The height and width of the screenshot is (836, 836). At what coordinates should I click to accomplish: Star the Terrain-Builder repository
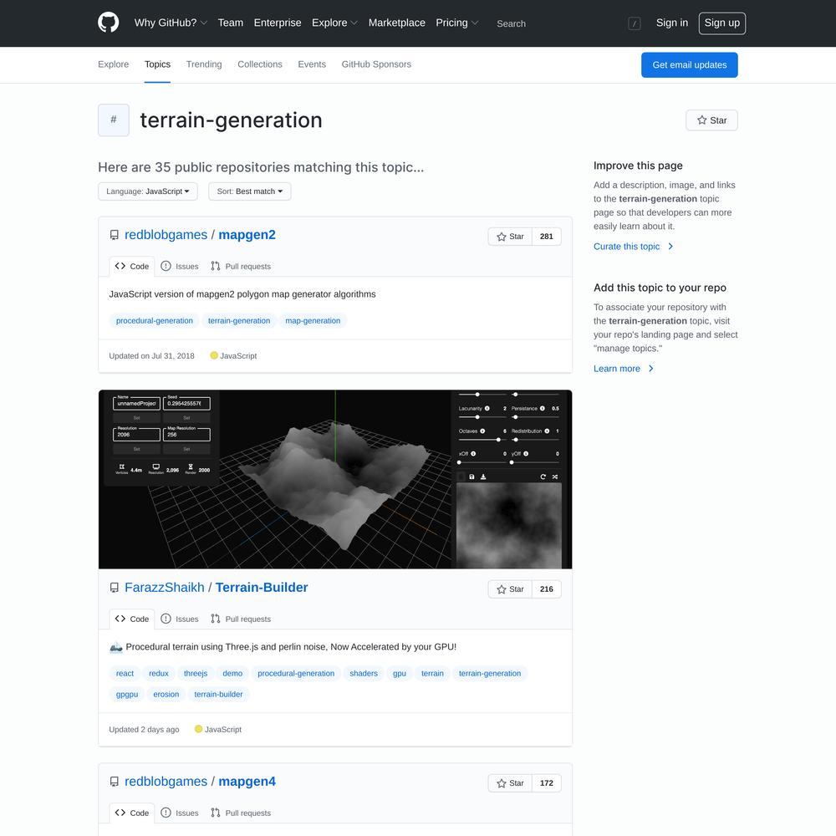pyautogui.click(x=510, y=589)
